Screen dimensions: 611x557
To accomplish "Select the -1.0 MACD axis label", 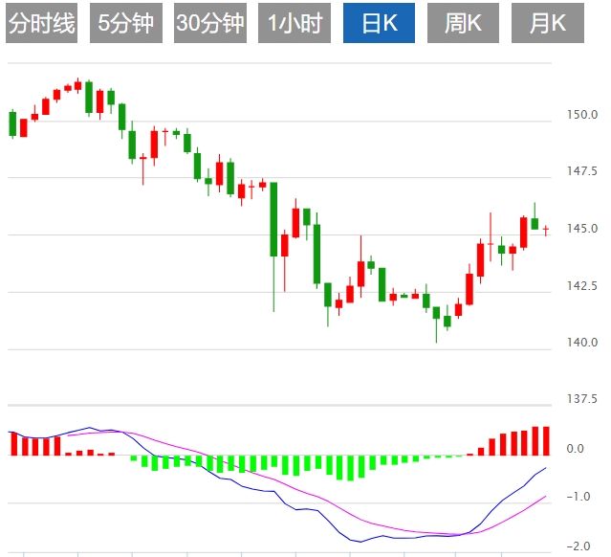I will (x=576, y=497).
